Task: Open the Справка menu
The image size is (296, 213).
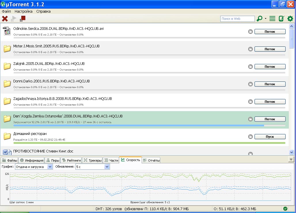Action: 43,11
